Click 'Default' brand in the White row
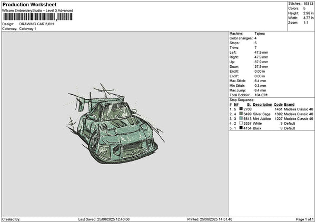 (290, 124)
